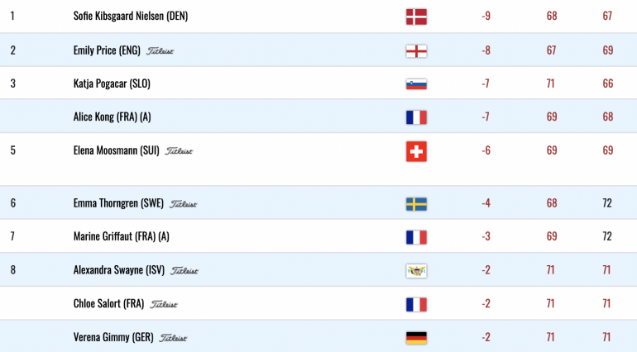Image resolution: width=637 pixels, height=352 pixels.
Task: Click the Sweden flag icon
Action: tap(416, 204)
